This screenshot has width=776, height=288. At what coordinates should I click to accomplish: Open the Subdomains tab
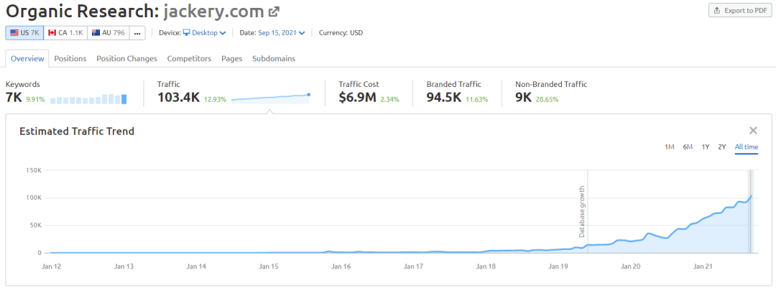pos(274,59)
